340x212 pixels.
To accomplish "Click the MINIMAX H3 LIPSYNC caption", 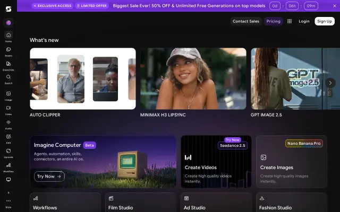I will (163, 115).
